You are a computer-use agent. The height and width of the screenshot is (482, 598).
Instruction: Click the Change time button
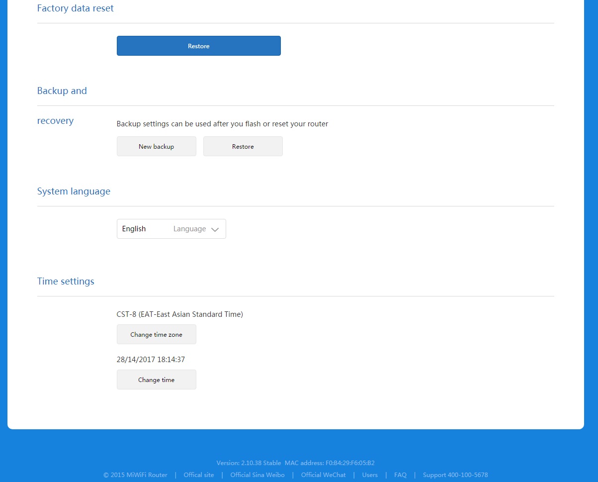pyautogui.click(x=157, y=380)
